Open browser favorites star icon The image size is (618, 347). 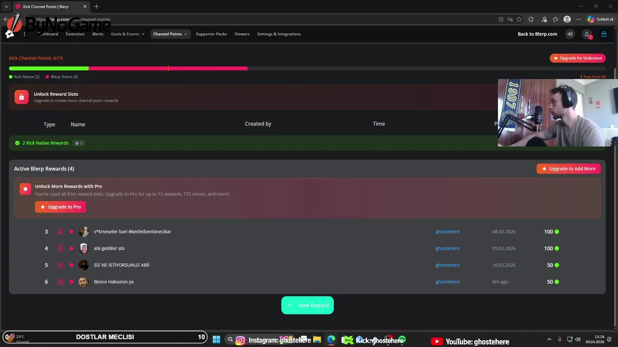click(519, 19)
